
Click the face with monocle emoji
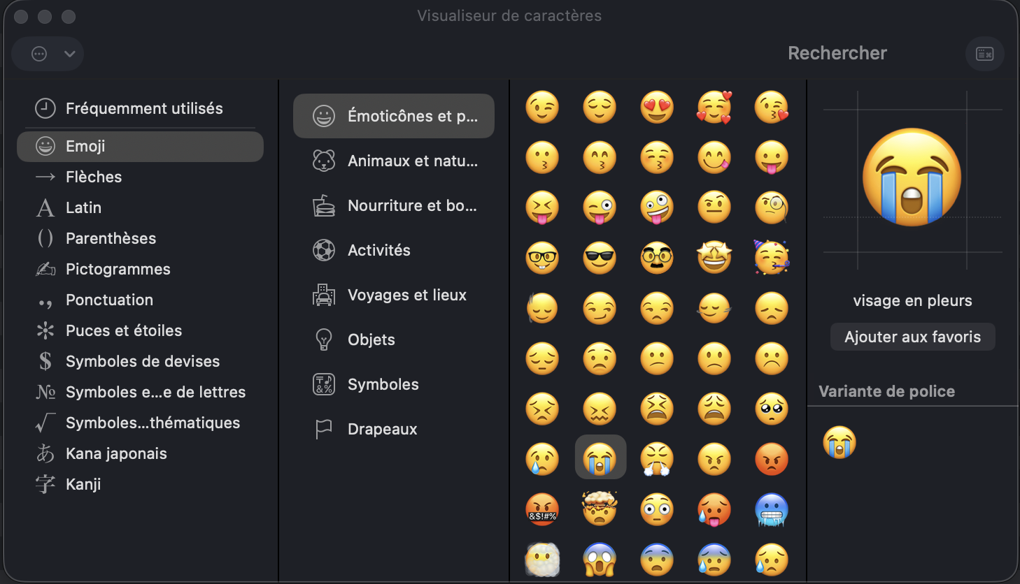coord(772,208)
